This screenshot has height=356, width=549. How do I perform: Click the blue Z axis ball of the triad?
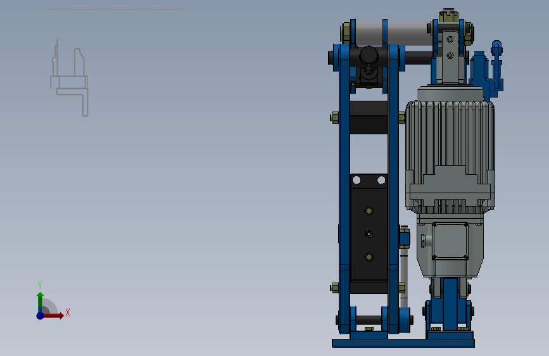[41, 315]
